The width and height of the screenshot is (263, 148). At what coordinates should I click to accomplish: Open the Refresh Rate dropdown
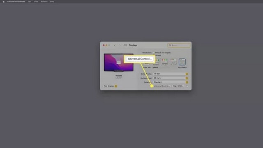coord(171,78)
